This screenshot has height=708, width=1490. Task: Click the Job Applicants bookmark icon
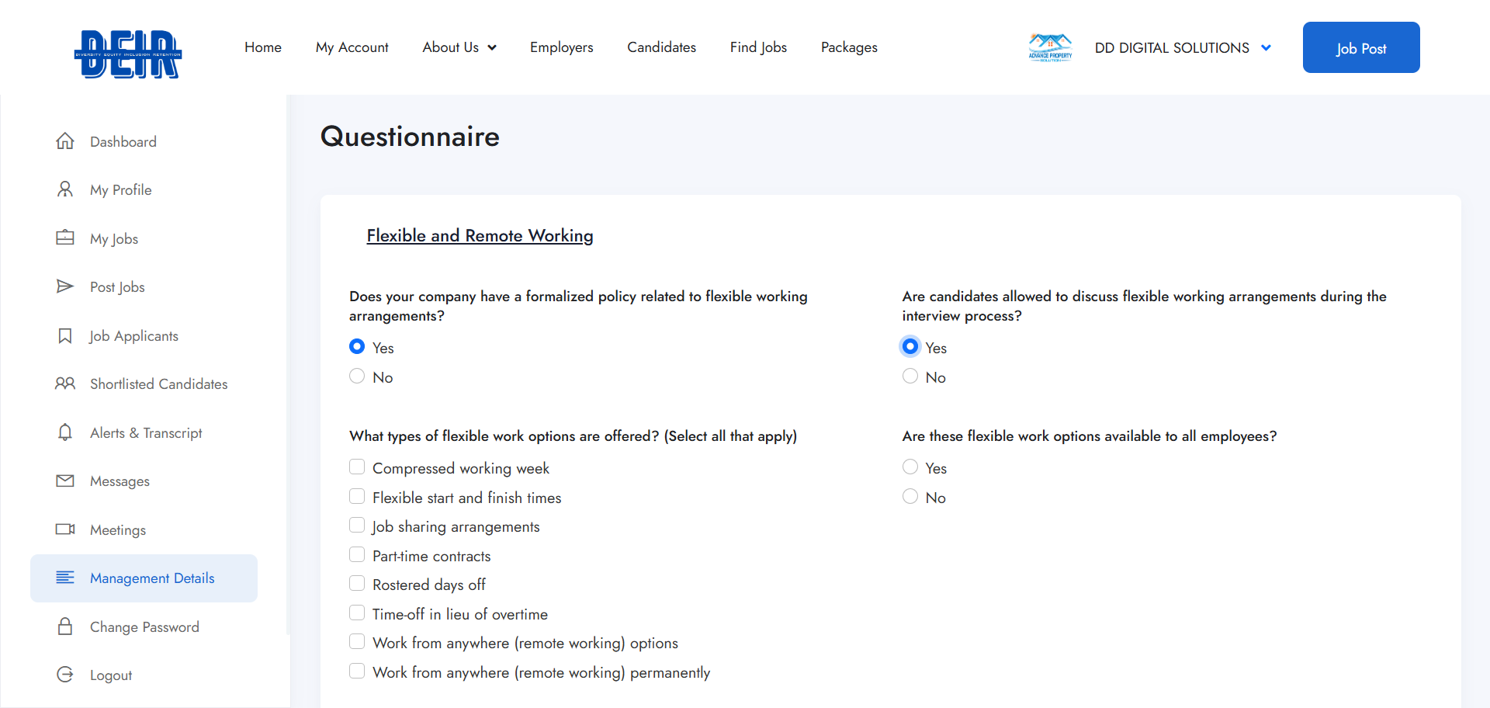tap(65, 335)
